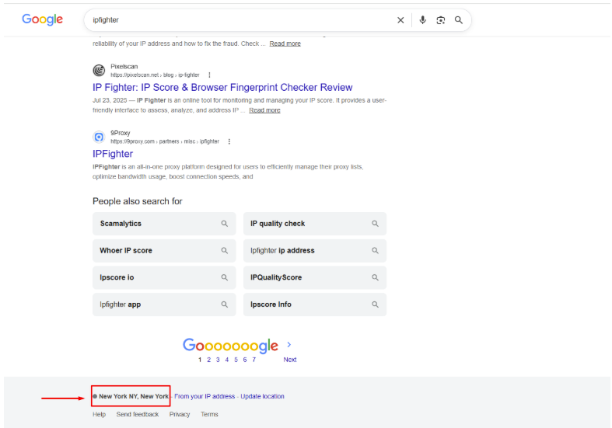This screenshot has width=612, height=428.
Task: Open the Terms footer link
Action: click(209, 414)
